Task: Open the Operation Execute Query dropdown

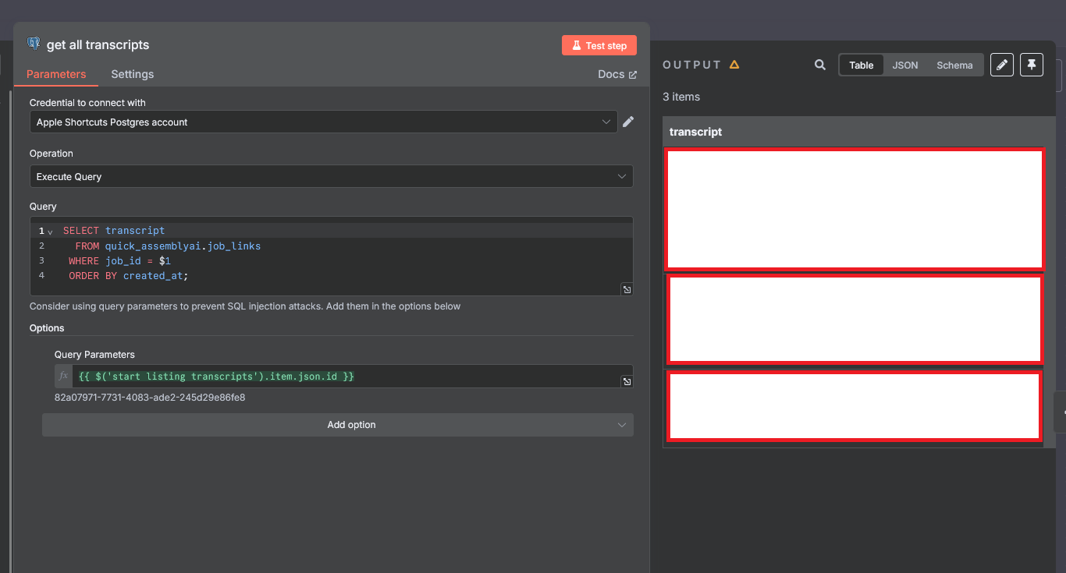Action: tap(331, 176)
